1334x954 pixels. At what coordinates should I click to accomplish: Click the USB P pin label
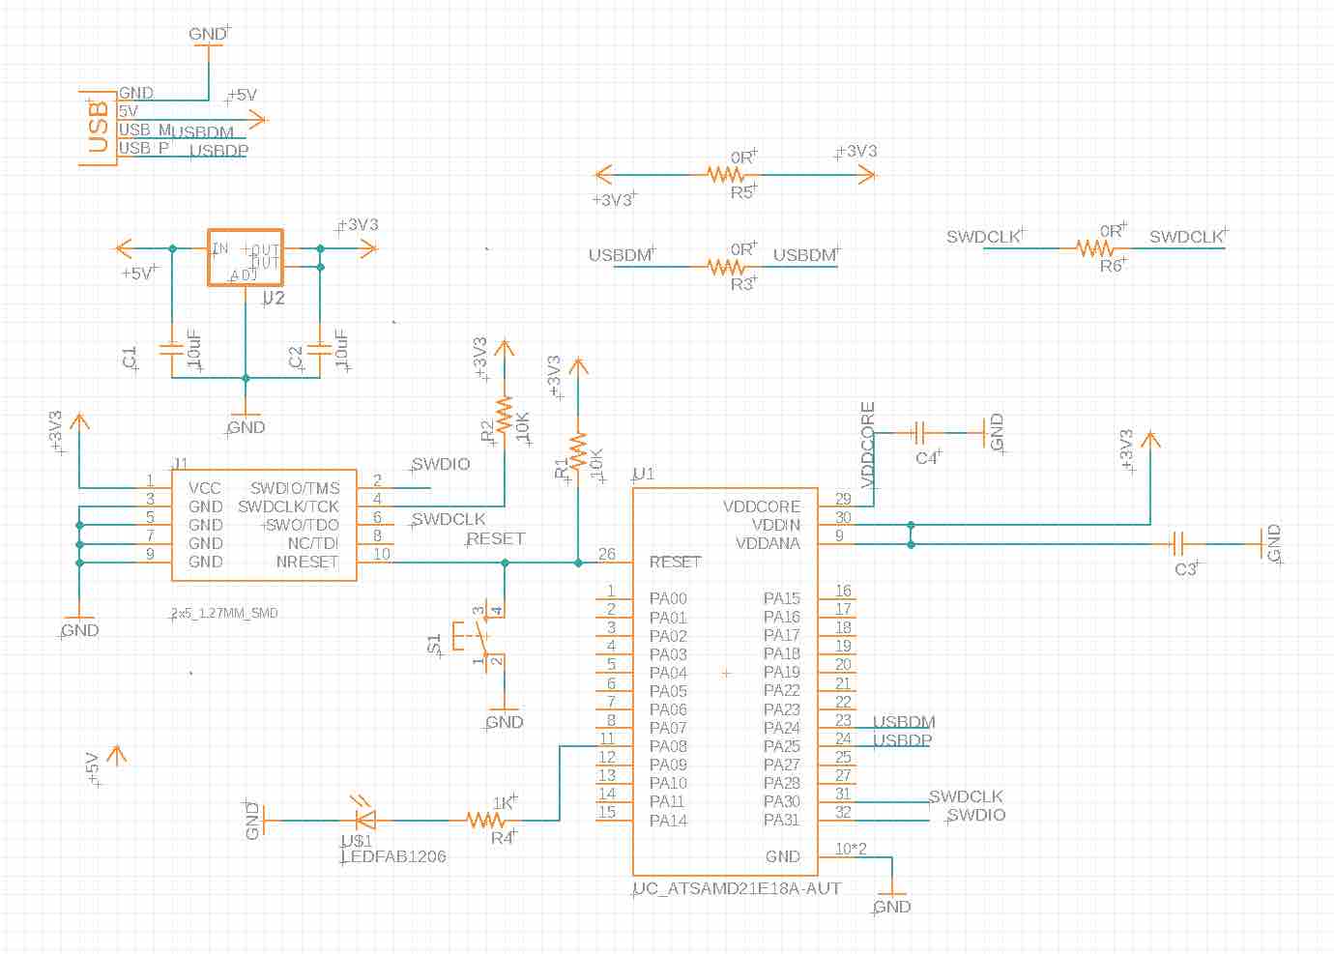coord(143,148)
